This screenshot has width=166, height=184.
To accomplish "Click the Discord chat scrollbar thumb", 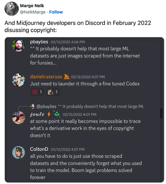I will (x=161, y=113).
